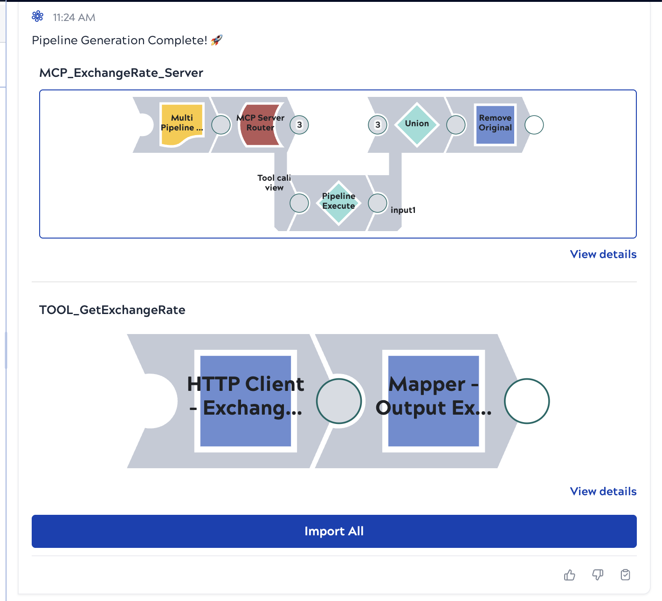This screenshot has width=662, height=601.
Task: Select the Union snap diamond
Action: [417, 124]
